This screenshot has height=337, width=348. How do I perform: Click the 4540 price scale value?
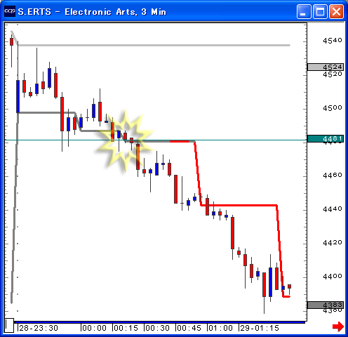333,41
